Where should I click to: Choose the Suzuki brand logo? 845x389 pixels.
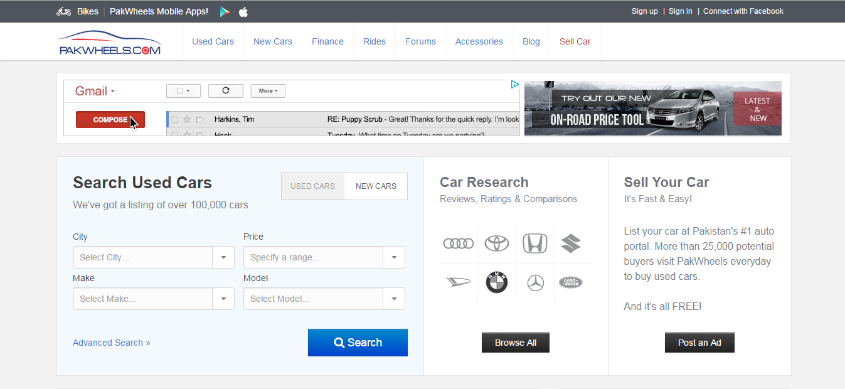(x=571, y=243)
